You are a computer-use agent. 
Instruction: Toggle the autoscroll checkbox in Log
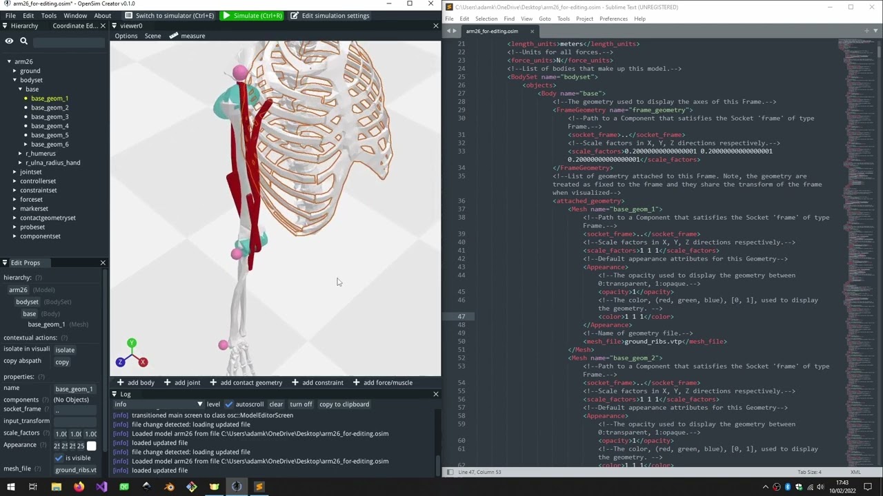click(229, 404)
